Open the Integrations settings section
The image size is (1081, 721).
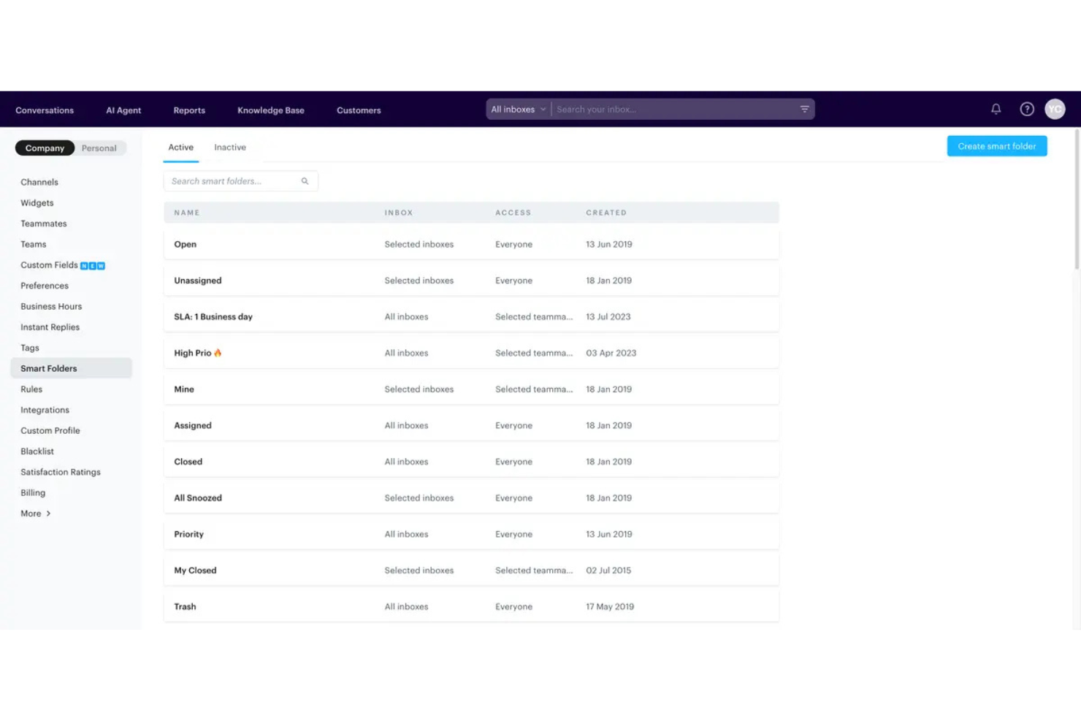pyautogui.click(x=45, y=410)
